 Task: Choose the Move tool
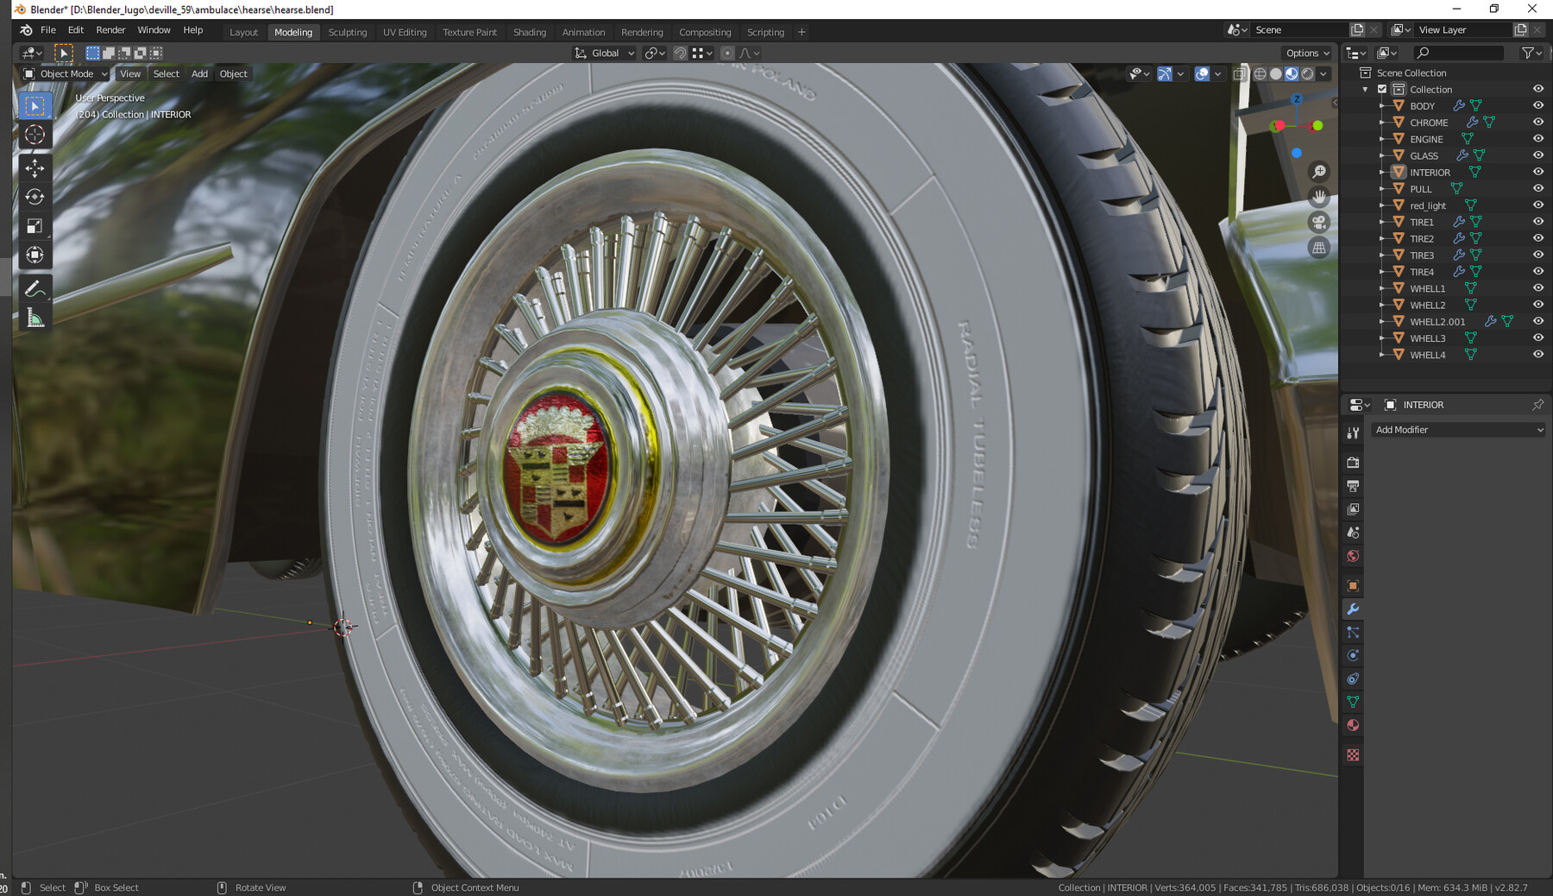coord(35,167)
